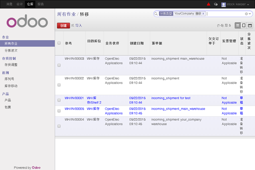Open the 仓库 top menu
The width and height of the screenshot is (255, 170).
(30, 4)
